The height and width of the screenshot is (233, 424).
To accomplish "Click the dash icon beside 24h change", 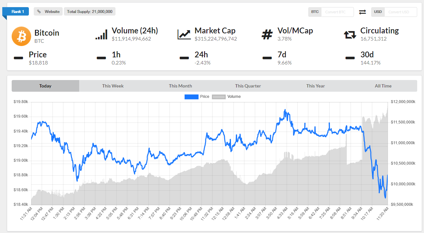I will [x=184, y=58].
